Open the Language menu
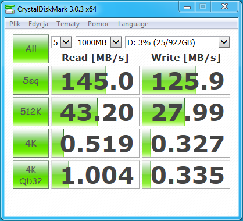 point(133,24)
